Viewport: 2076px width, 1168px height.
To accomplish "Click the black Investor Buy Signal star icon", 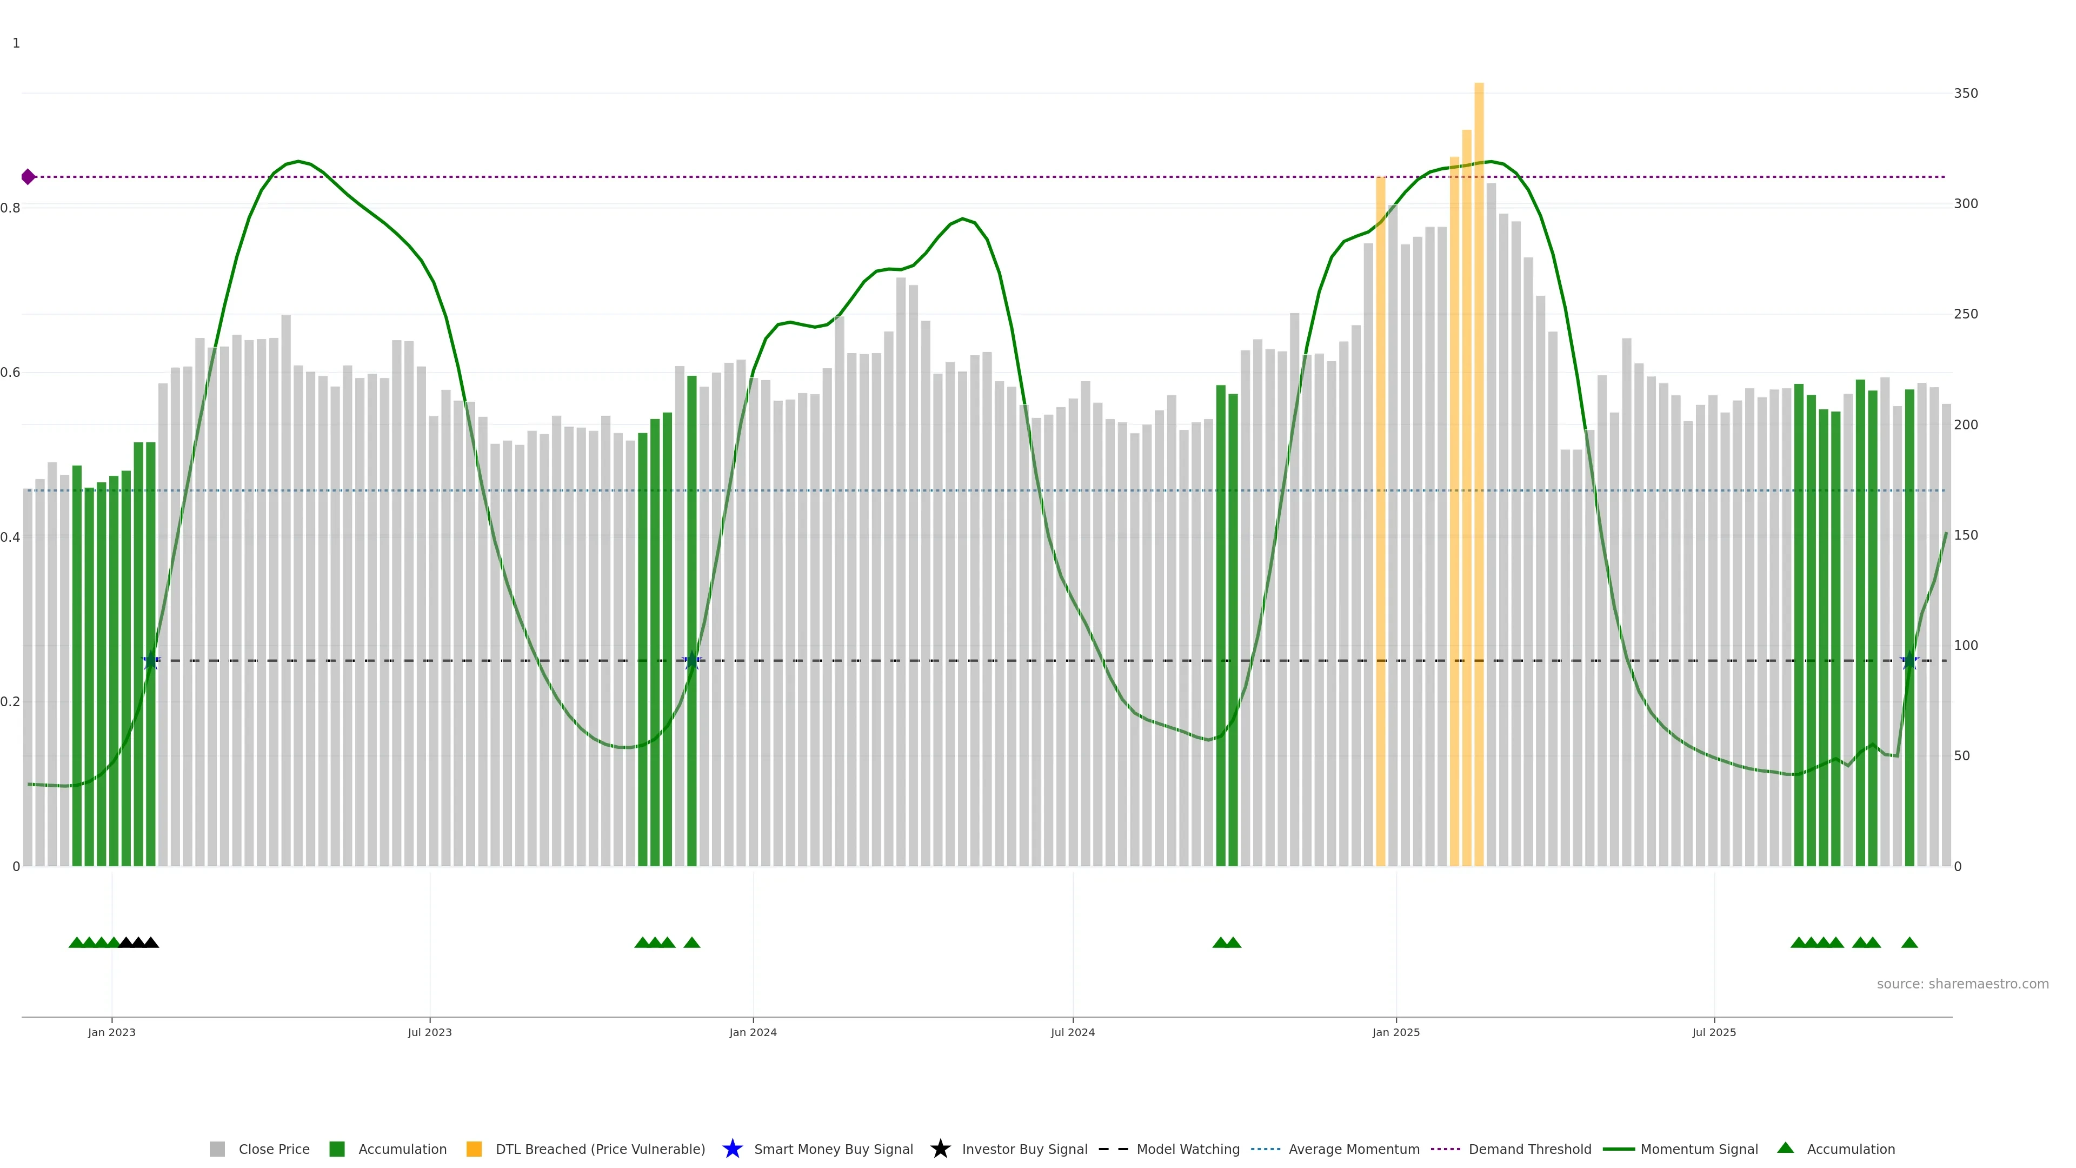I will [940, 1148].
